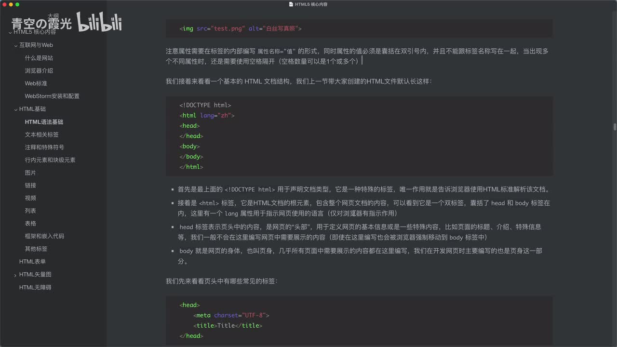
Task: Select the Web标准 outline entry
Action: (36, 83)
